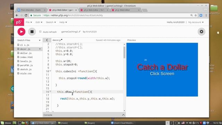Open file manager folder icon in taskbar
Viewport: 222px width, 125px height.
(23, 123)
